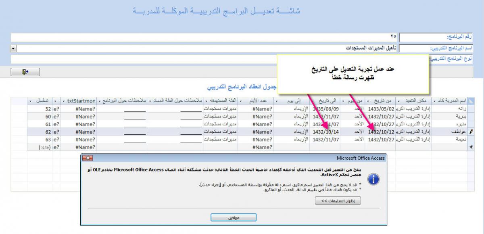This screenshot has height=234, width=484.
Task: Click the end date 1432/11/07 in نعيمة row
Action: pyautogui.click(x=325, y=139)
